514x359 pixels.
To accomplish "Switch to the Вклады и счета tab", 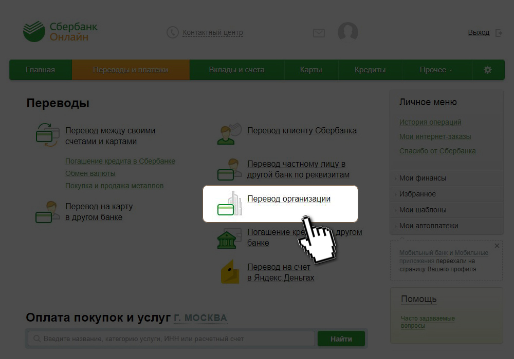I will click(236, 70).
